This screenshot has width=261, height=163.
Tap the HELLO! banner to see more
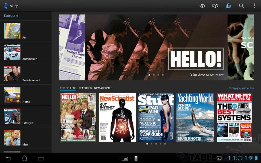[156, 47]
